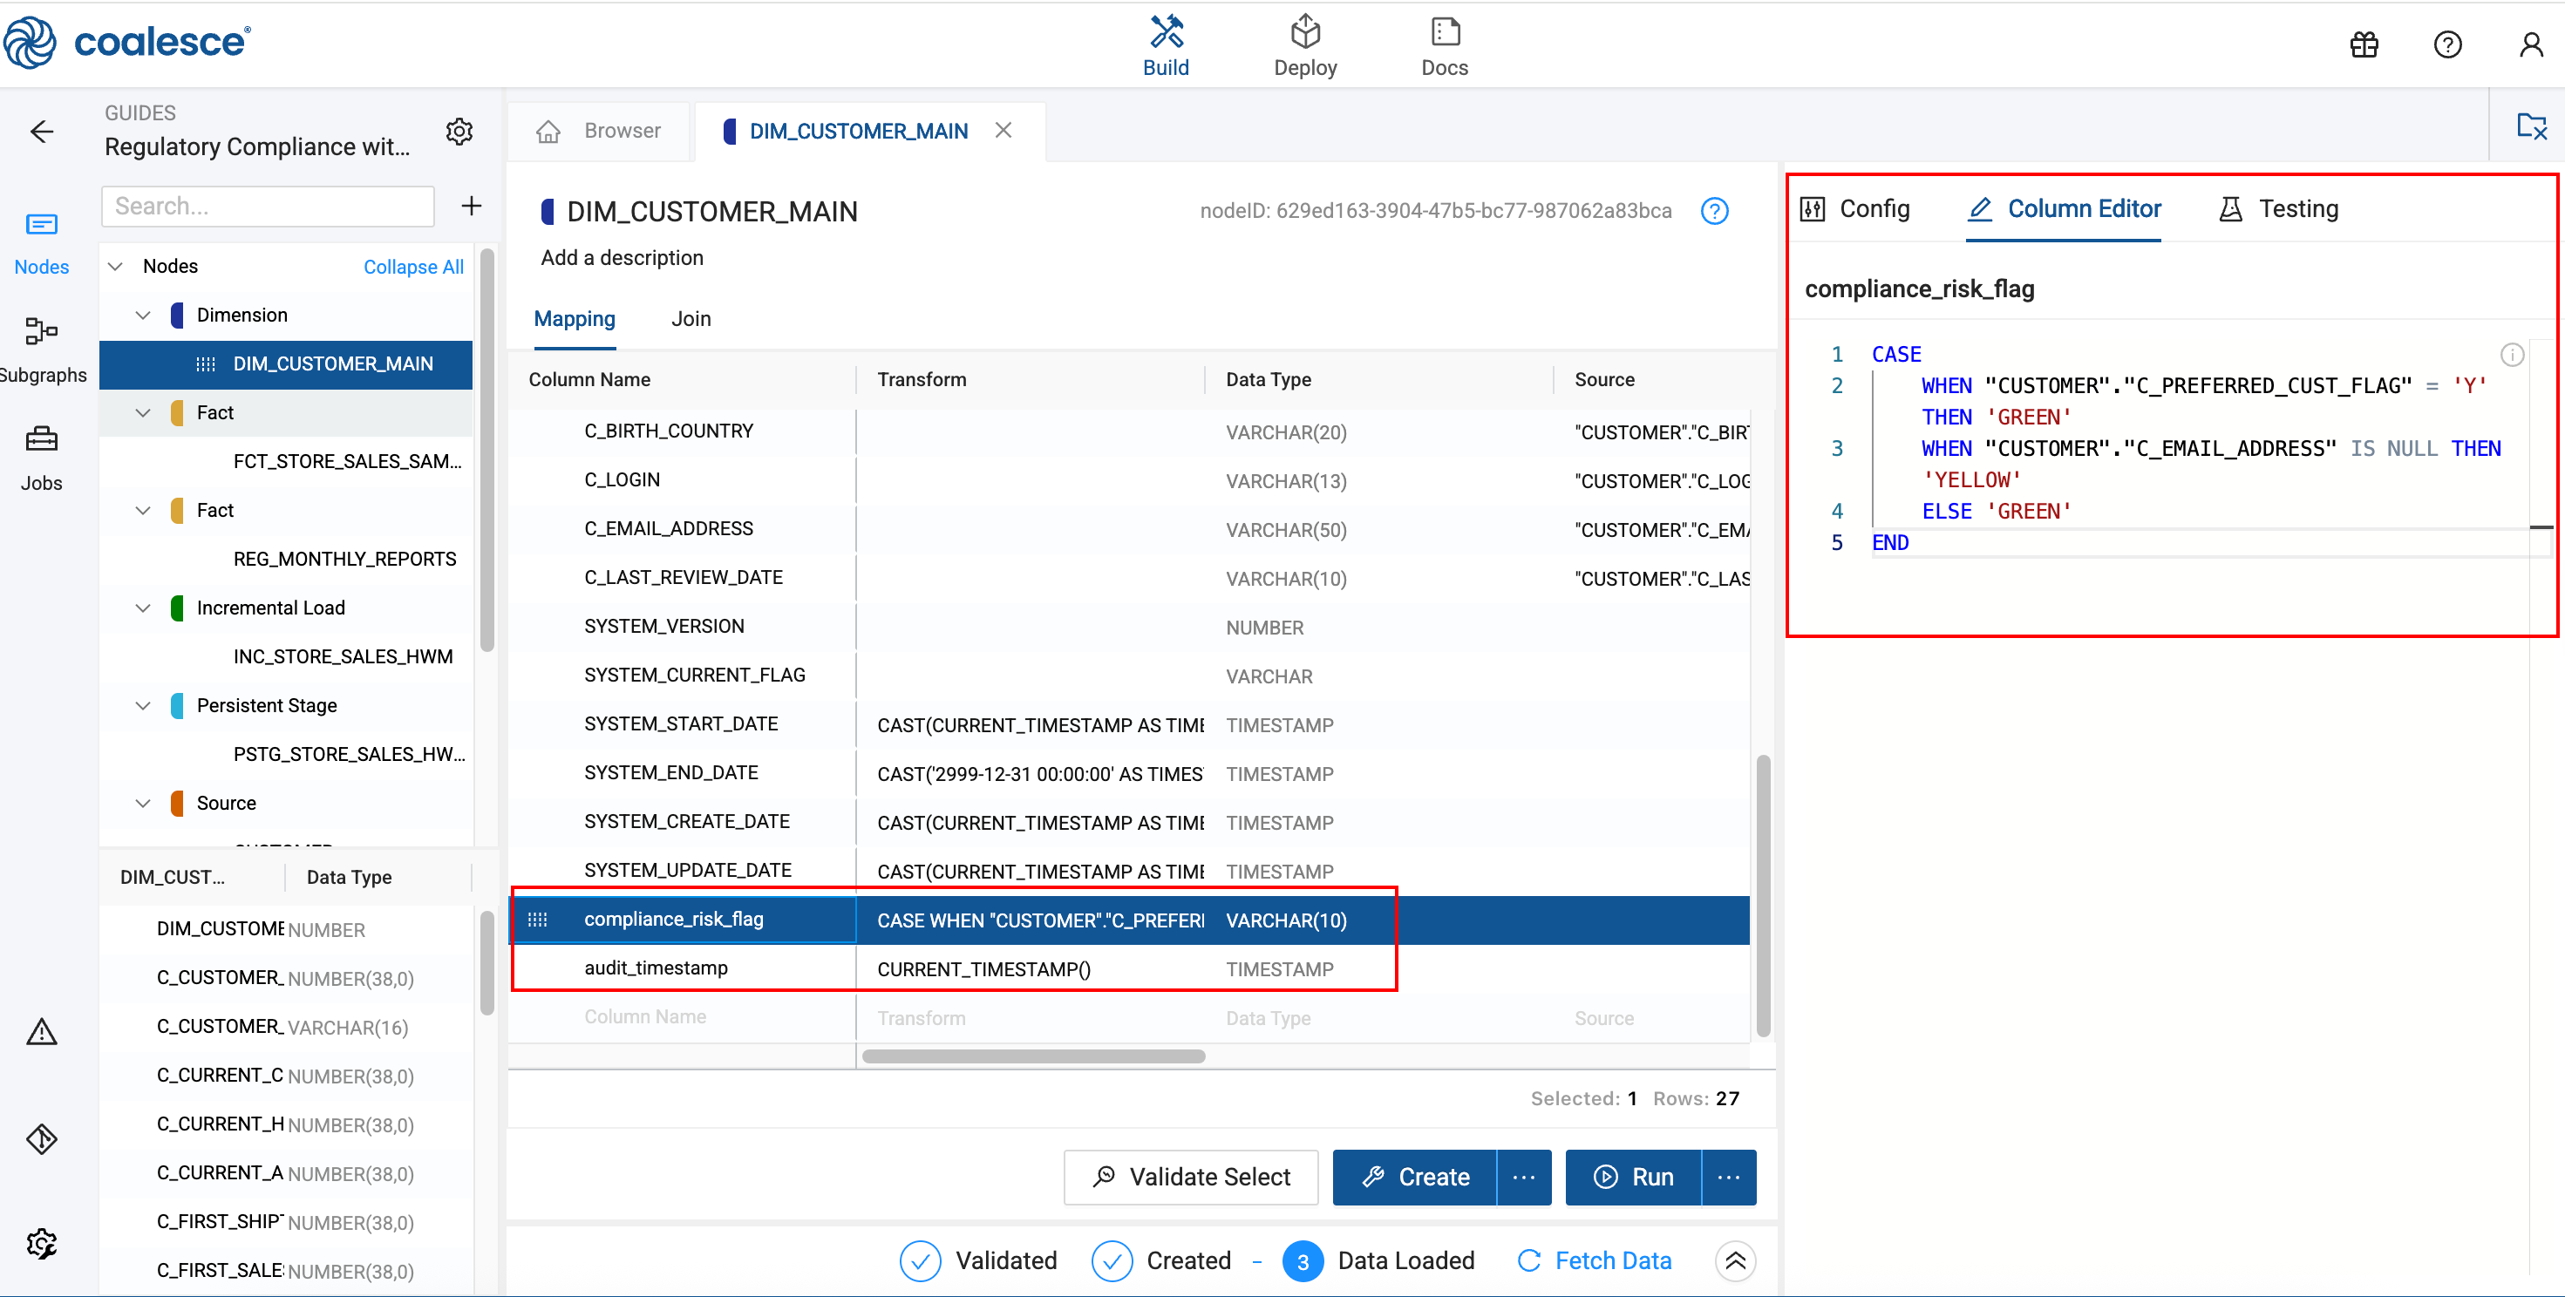
Task: Click VARCHAR(10) data type of compliance_risk_flag
Action: pyautogui.click(x=1287, y=920)
